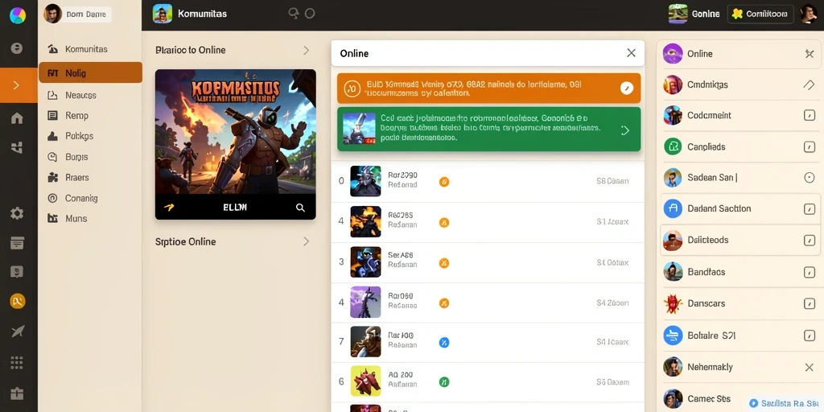
Task: Open the game banner artwork thumbnail
Action: (236, 132)
